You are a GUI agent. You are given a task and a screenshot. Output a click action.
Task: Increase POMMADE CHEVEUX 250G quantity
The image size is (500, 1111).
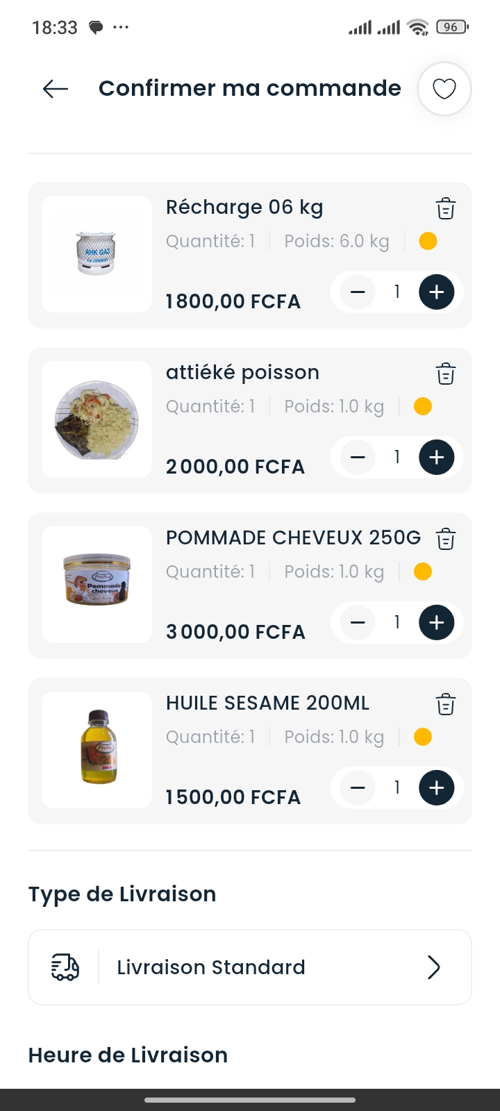pos(437,623)
